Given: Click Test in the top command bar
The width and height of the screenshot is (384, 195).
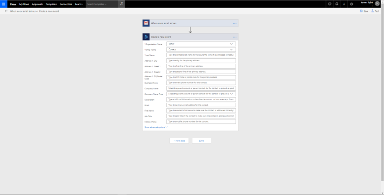Looking at the screenshot, I should 375,11.
